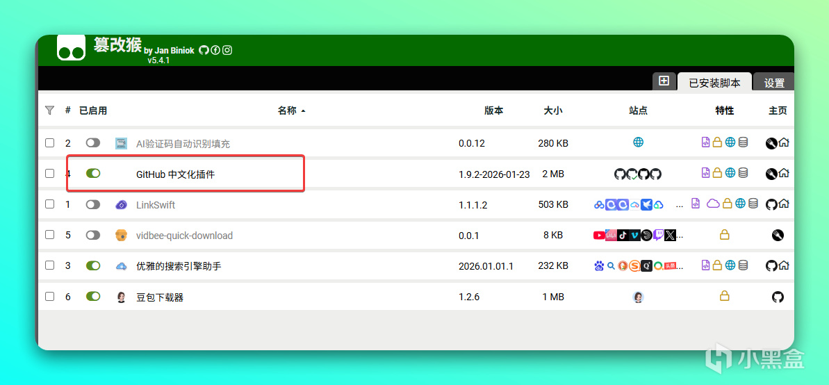
Task: Check the checkbox for vidbee-quick-download row
Action: click(50, 235)
